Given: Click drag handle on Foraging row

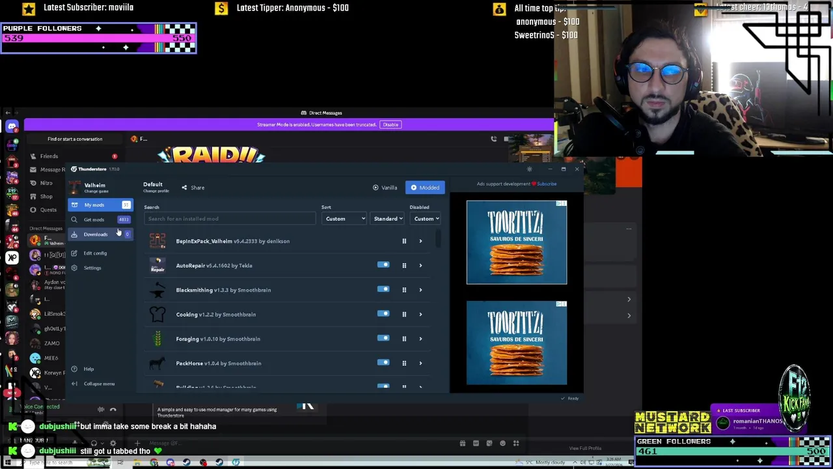Looking at the screenshot, I should pyautogui.click(x=404, y=339).
